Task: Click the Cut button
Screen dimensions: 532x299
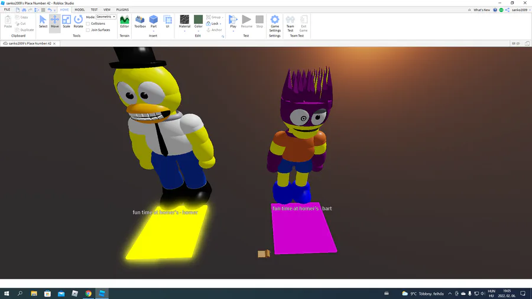Action: pos(20,24)
